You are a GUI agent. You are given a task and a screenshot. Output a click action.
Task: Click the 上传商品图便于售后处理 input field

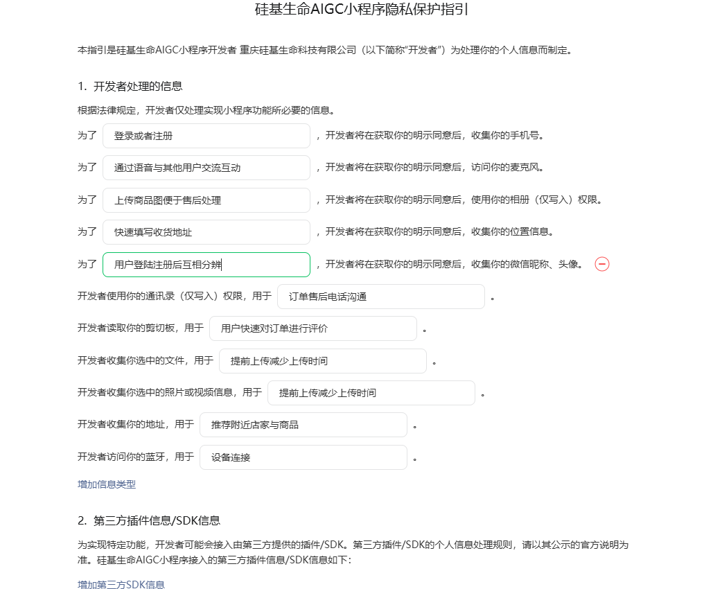pyautogui.click(x=206, y=200)
